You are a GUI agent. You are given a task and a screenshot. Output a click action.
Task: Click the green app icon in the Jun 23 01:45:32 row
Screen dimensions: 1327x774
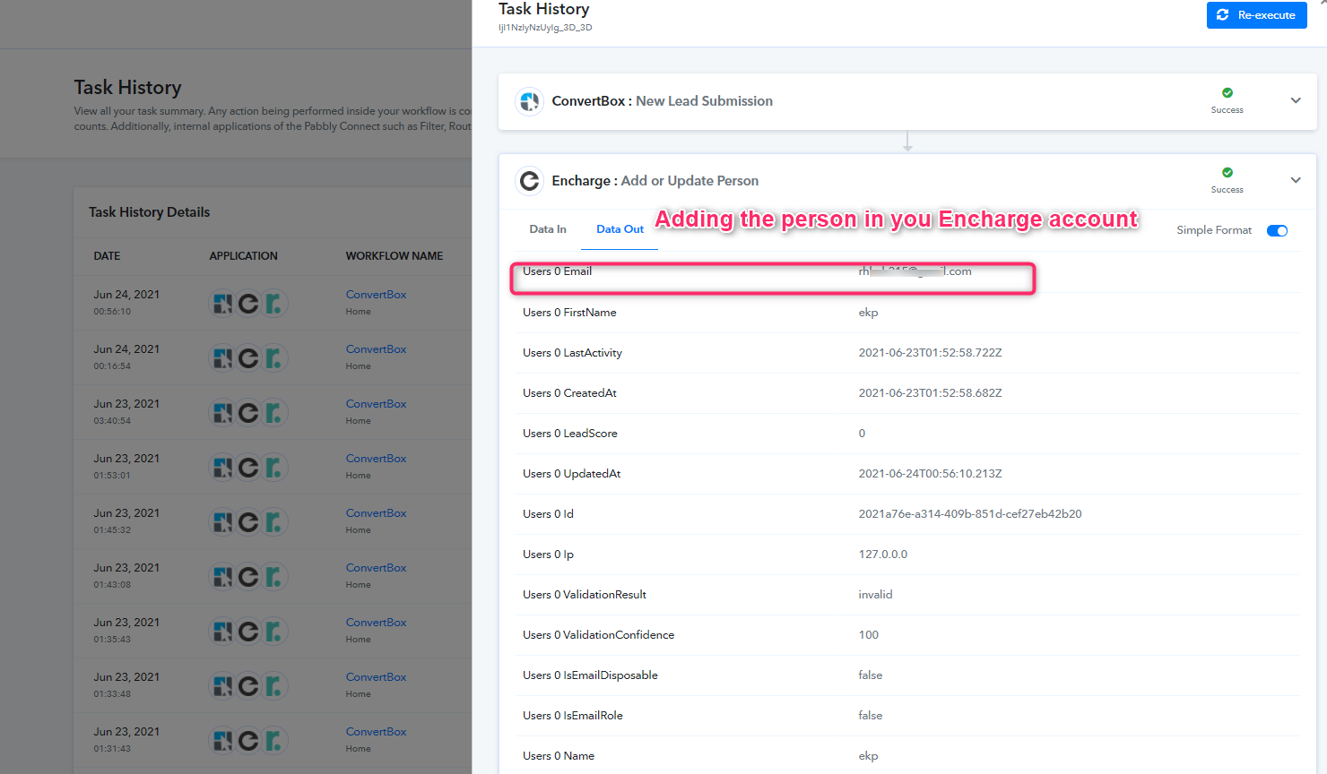[273, 522]
